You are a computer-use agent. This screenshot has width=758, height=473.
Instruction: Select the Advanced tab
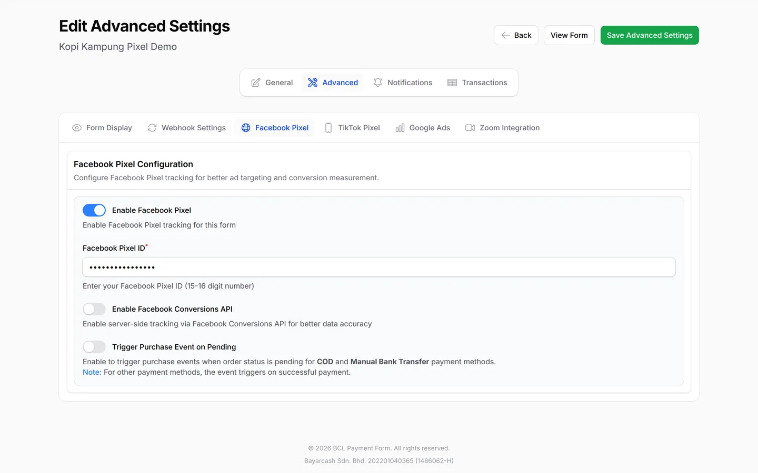pyautogui.click(x=333, y=83)
